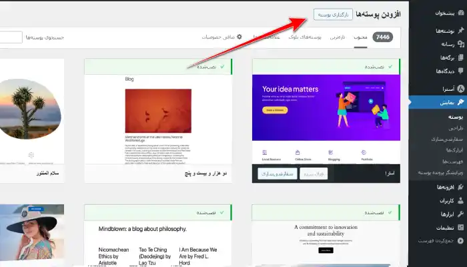467x267 pixels.
Task: Click the Posts (نوشته‌ها) pin icon
Action: pyautogui.click(x=460, y=31)
